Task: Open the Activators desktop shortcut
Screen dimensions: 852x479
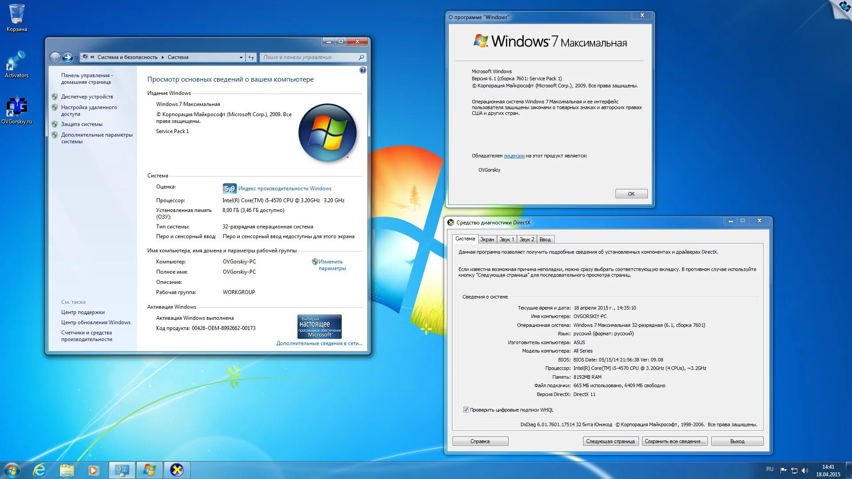Action: tap(17, 65)
